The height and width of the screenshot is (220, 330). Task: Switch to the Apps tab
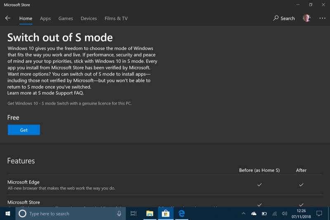(x=45, y=18)
